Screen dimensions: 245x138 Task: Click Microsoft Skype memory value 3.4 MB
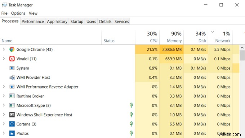pyautogui.click(x=175, y=106)
